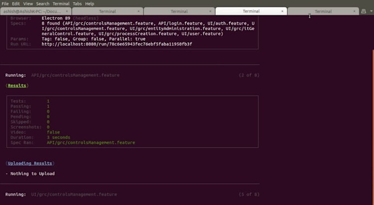Click the green Results heading
374x205 pixels.
coord(17,86)
